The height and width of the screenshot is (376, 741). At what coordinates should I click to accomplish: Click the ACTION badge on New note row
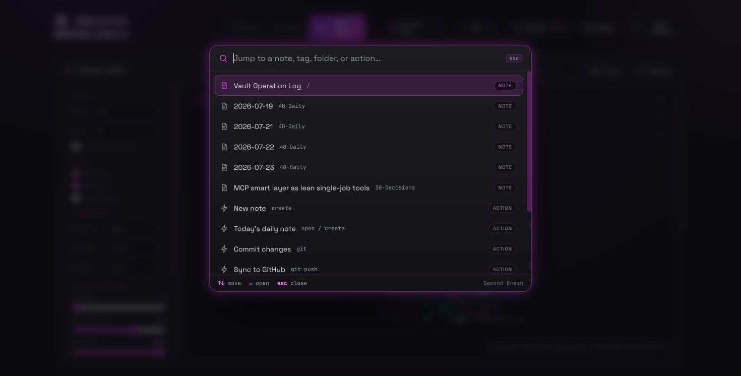point(502,208)
